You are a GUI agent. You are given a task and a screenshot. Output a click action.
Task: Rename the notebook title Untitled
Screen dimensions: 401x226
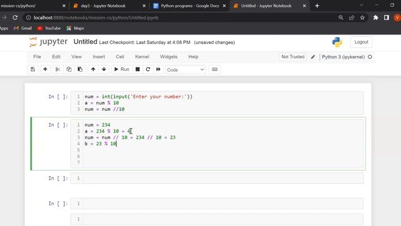tap(85, 42)
